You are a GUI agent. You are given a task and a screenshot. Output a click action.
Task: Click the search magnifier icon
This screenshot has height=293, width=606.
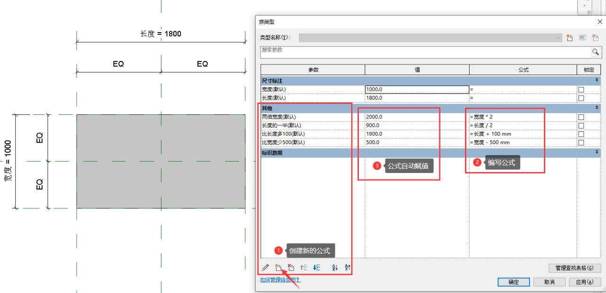(x=596, y=52)
